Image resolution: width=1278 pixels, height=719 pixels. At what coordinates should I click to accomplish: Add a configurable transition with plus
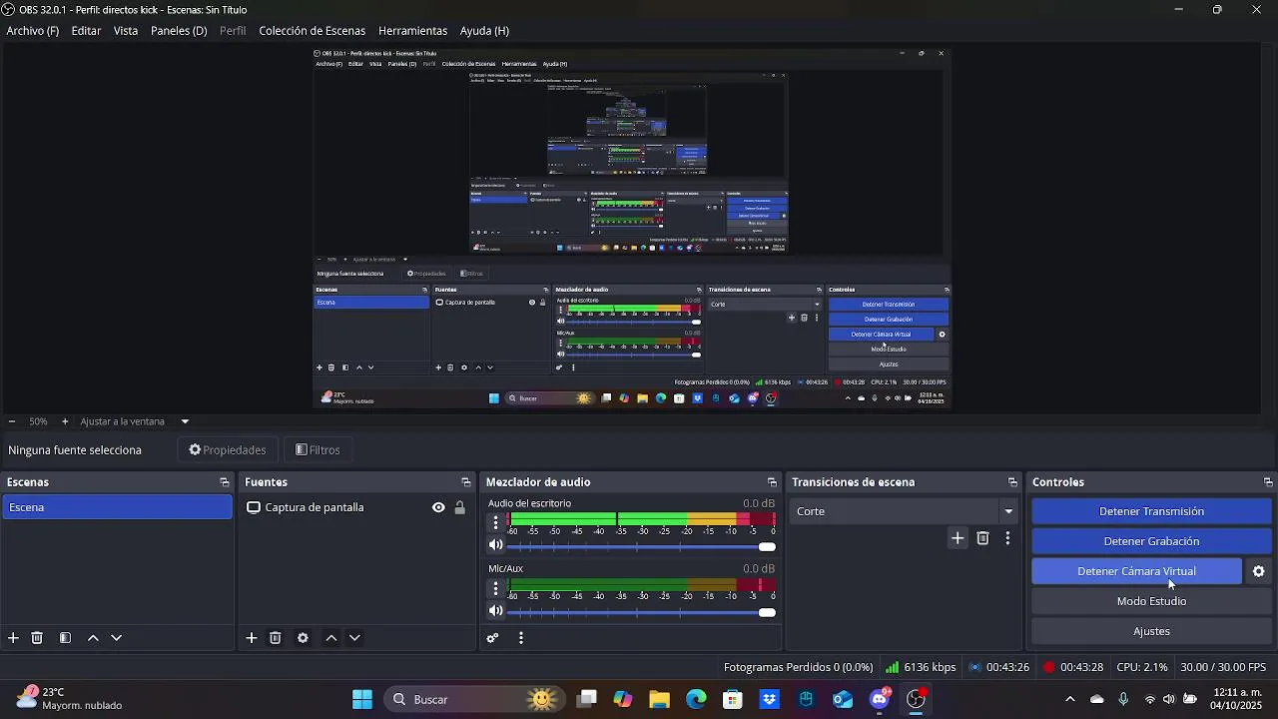pos(958,538)
